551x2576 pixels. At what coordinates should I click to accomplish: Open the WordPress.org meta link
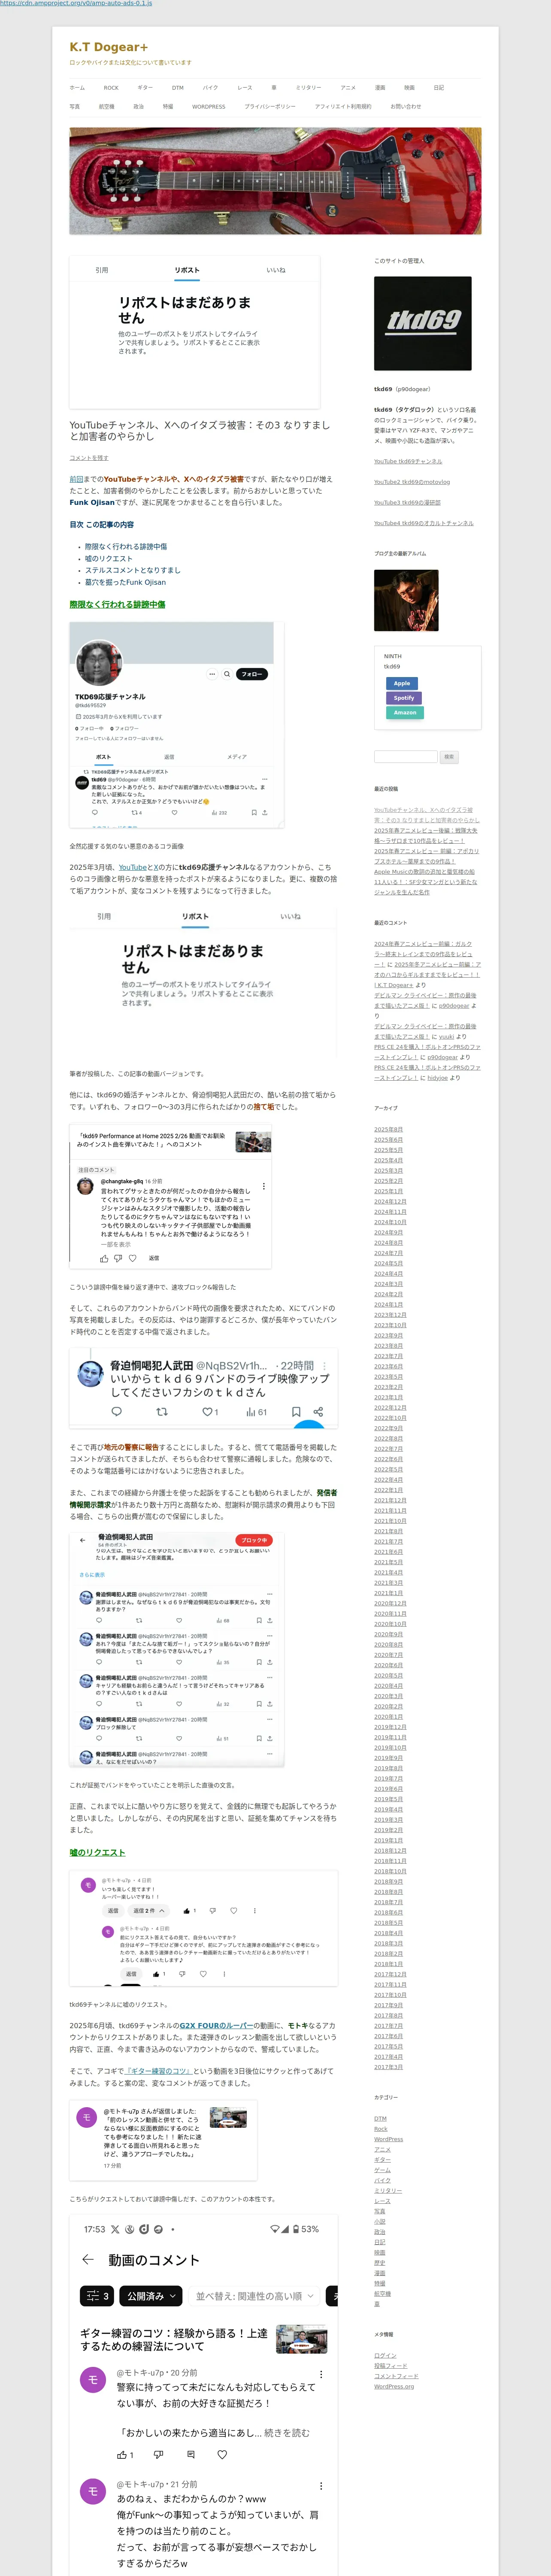pyautogui.click(x=394, y=2386)
